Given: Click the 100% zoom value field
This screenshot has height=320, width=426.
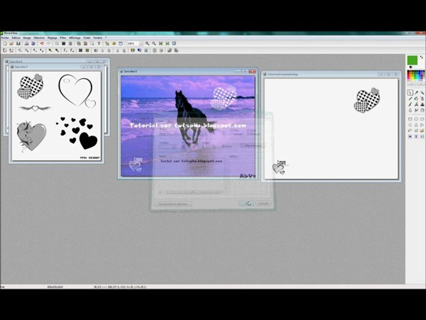Looking at the screenshot, I should [133, 44].
